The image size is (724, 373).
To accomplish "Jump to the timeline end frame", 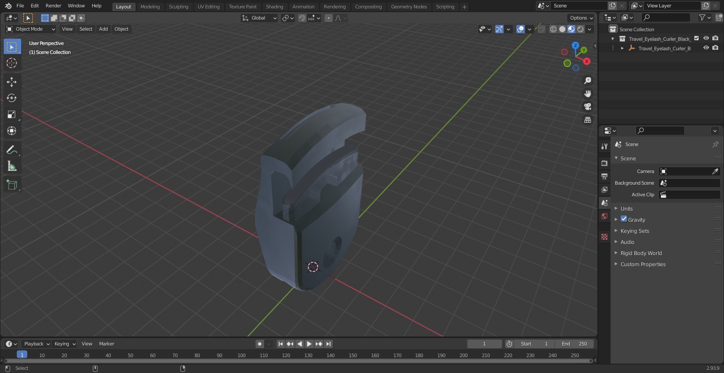I will point(329,344).
